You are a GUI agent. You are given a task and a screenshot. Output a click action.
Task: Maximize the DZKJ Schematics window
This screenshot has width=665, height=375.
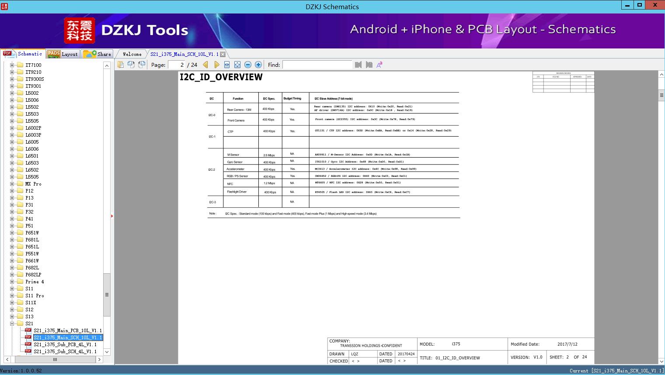[x=640, y=5]
